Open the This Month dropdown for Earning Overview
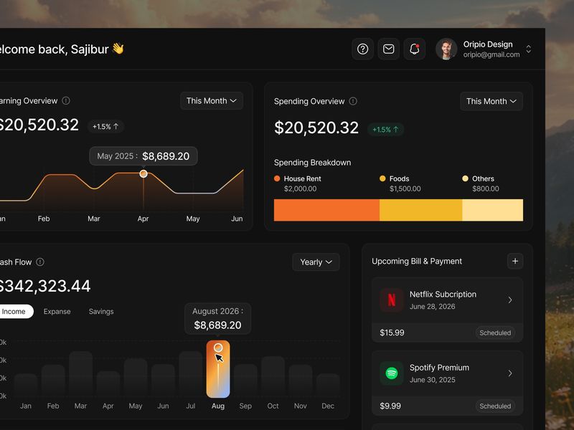 point(211,100)
